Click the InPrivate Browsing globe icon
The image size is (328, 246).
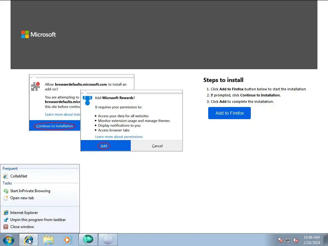click(6, 191)
